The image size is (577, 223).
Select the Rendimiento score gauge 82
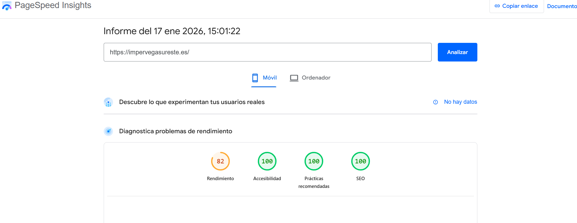(x=220, y=161)
